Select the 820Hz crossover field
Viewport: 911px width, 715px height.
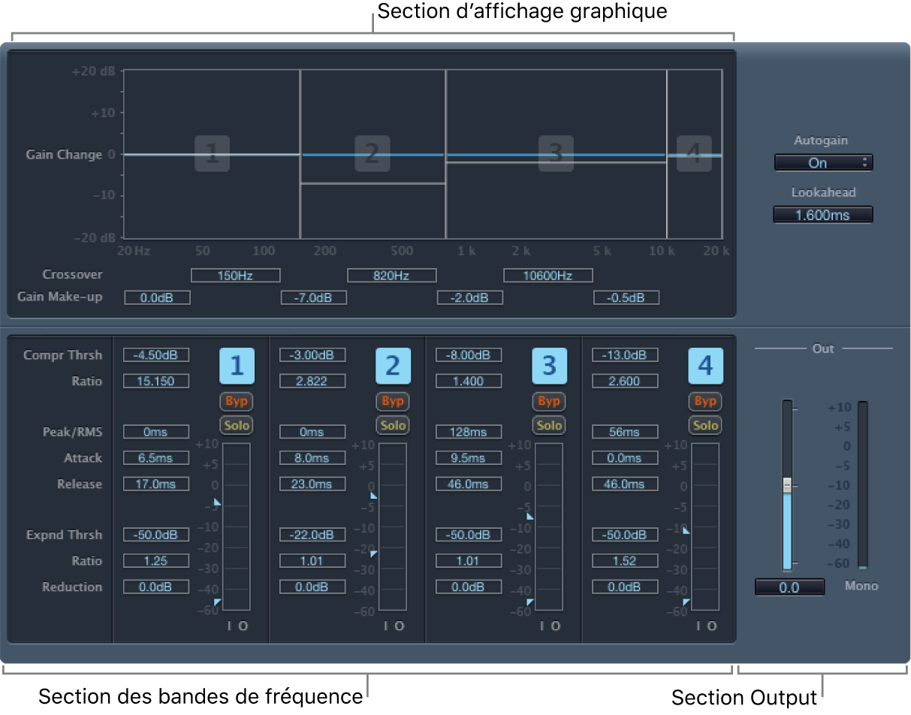(x=391, y=275)
